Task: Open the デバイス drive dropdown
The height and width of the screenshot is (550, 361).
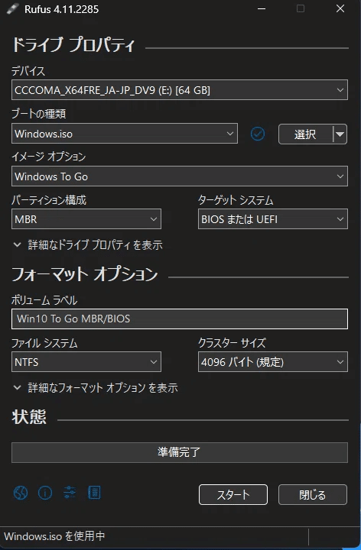Action: click(x=180, y=90)
